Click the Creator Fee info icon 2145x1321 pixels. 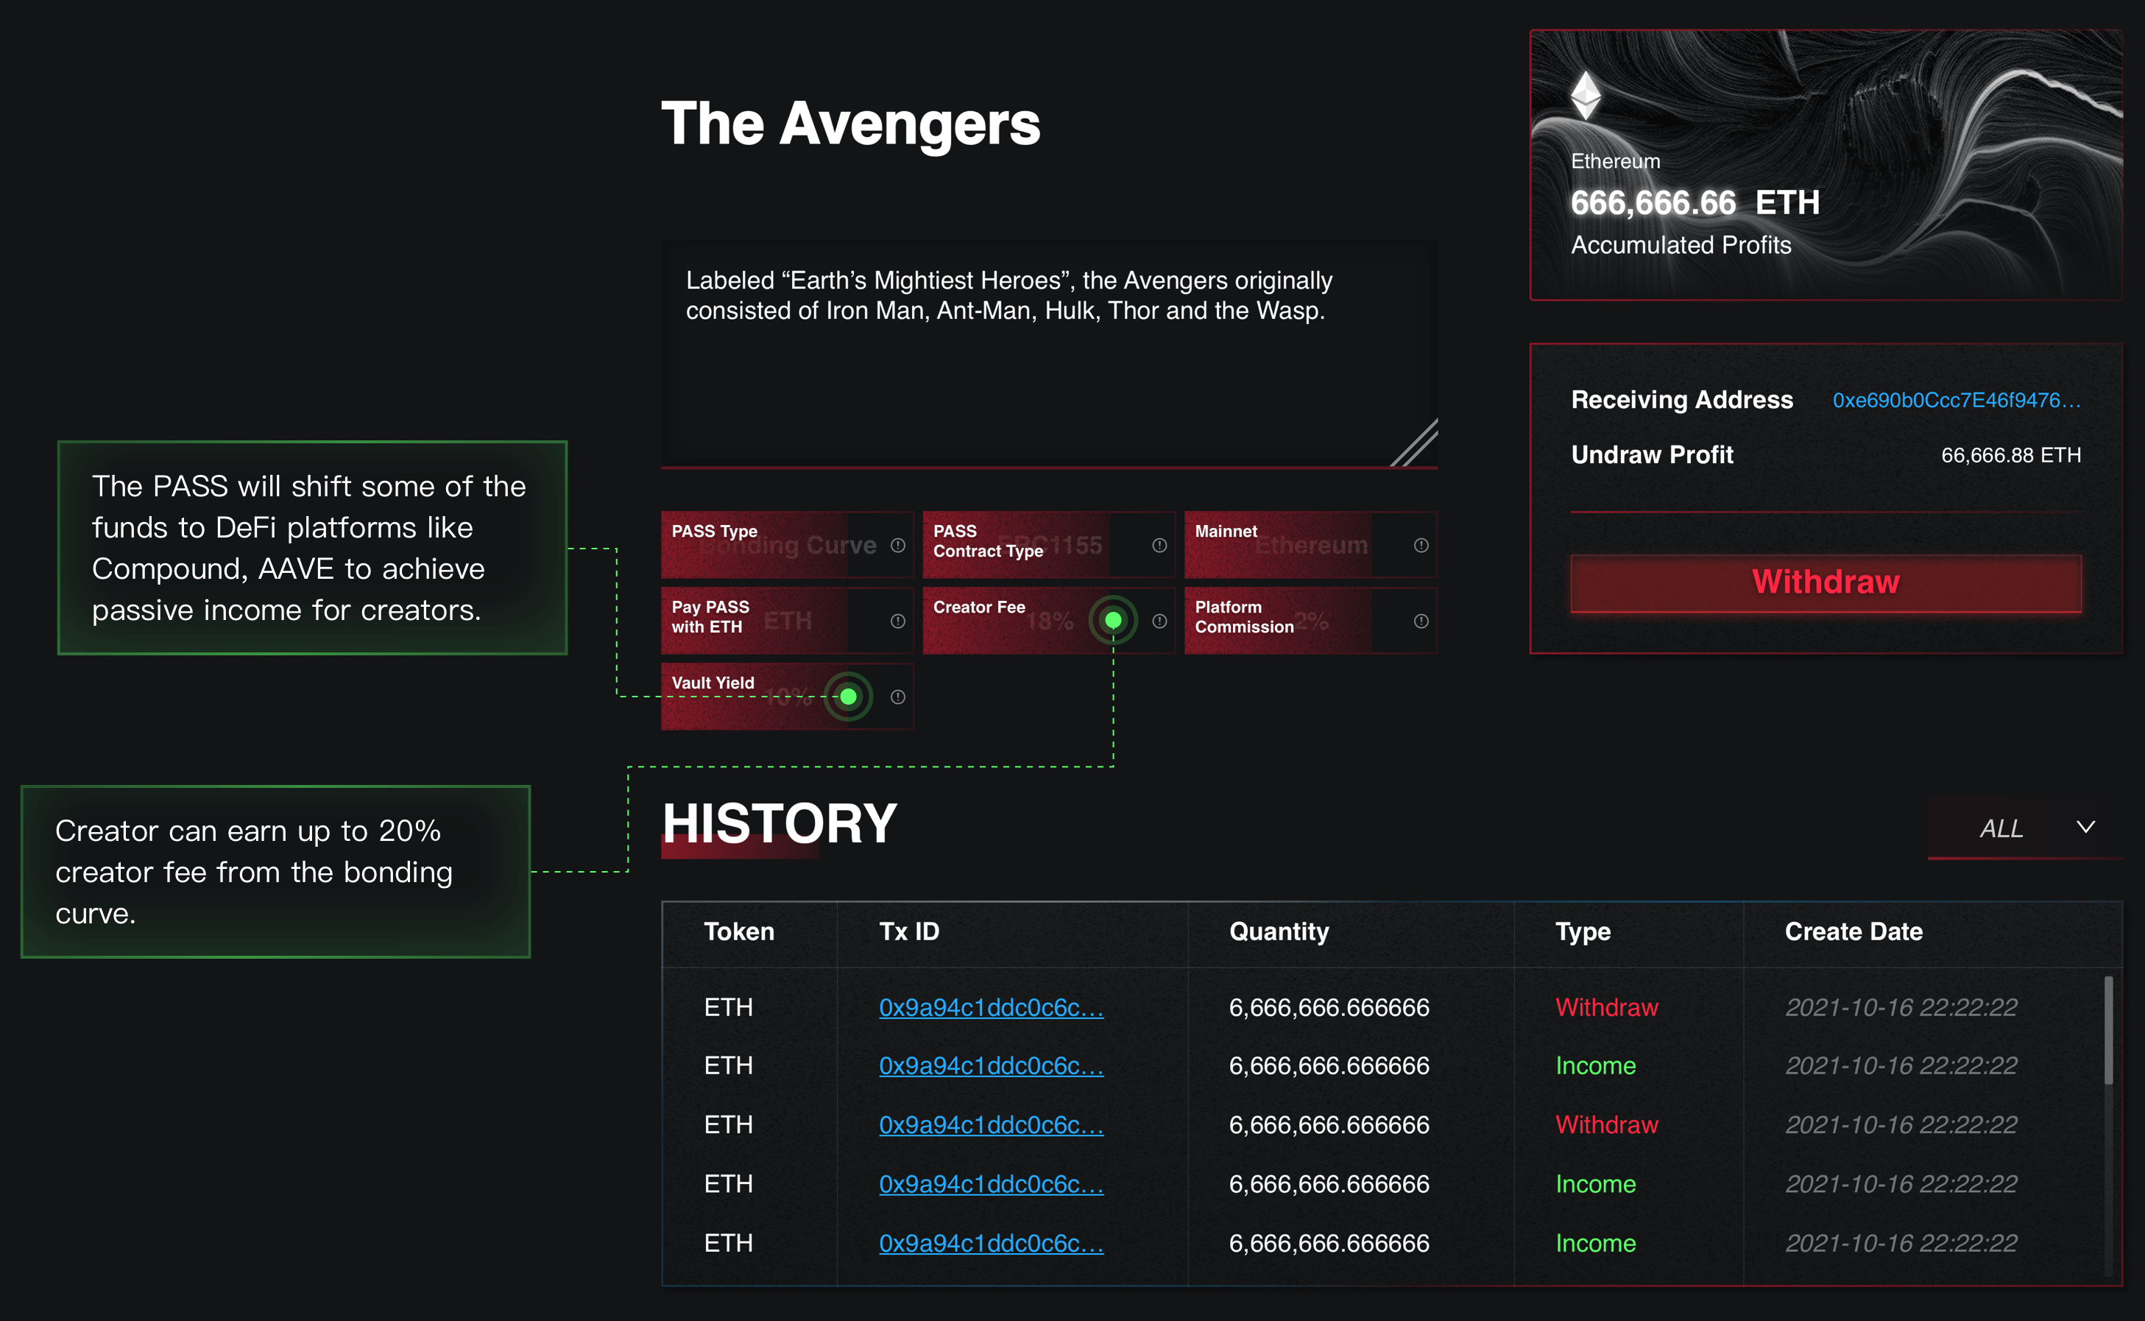[x=1159, y=621]
